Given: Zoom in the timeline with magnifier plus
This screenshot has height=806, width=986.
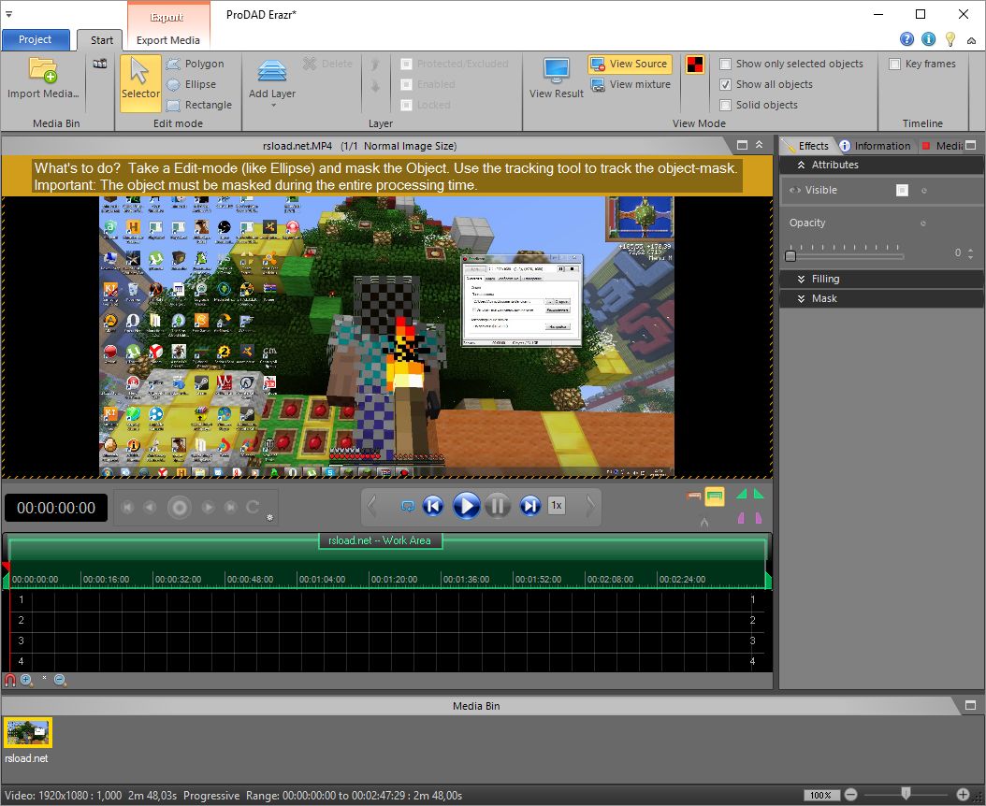Looking at the screenshot, I should pyautogui.click(x=26, y=680).
